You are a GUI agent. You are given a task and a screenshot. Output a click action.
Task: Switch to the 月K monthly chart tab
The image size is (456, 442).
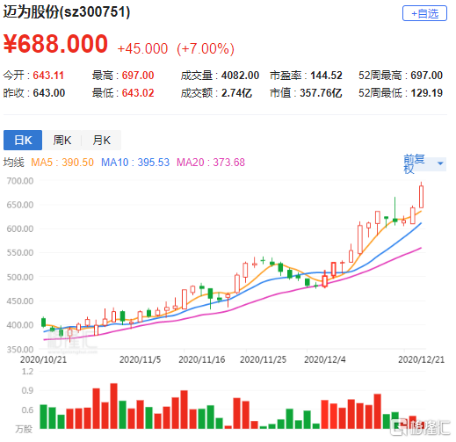coord(101,140)
